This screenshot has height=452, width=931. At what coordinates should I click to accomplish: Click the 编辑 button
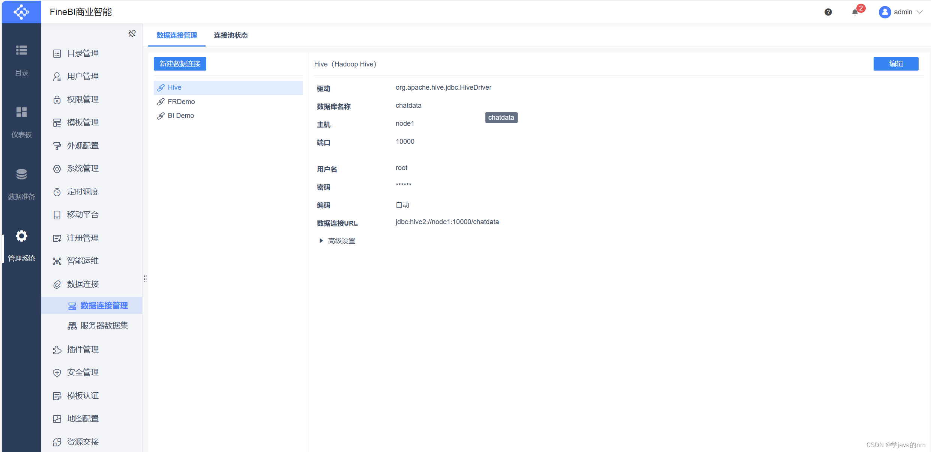click(x=896, y=64)
